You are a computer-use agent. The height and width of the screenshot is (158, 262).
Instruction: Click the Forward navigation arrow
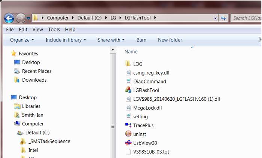(x=21, y=18)
